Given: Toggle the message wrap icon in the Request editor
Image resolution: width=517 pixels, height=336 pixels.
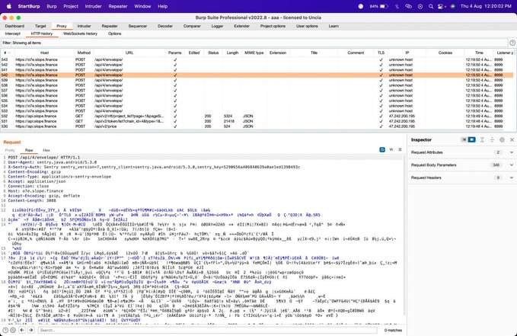Looking at the screenshot, I should point(382,149).
